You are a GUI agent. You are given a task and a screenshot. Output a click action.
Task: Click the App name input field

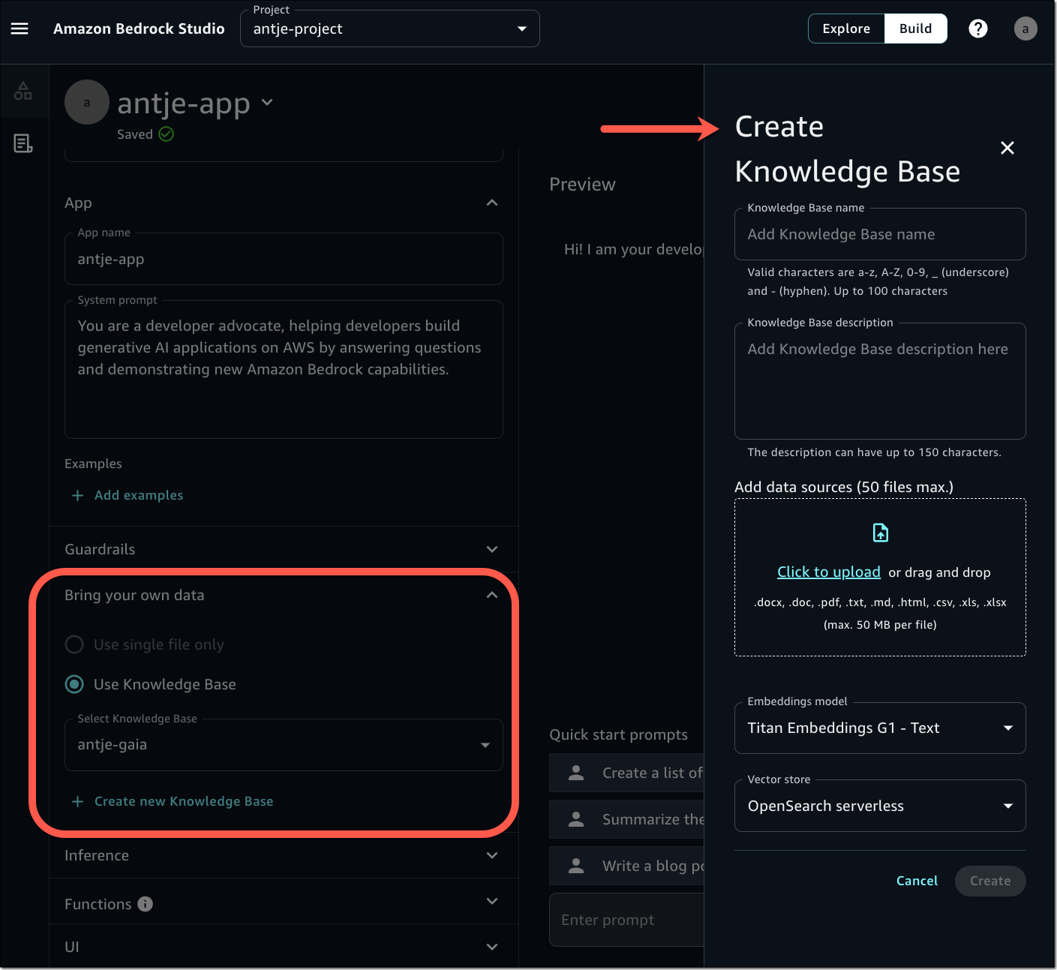pyautogui.click(x=284, y=259)
